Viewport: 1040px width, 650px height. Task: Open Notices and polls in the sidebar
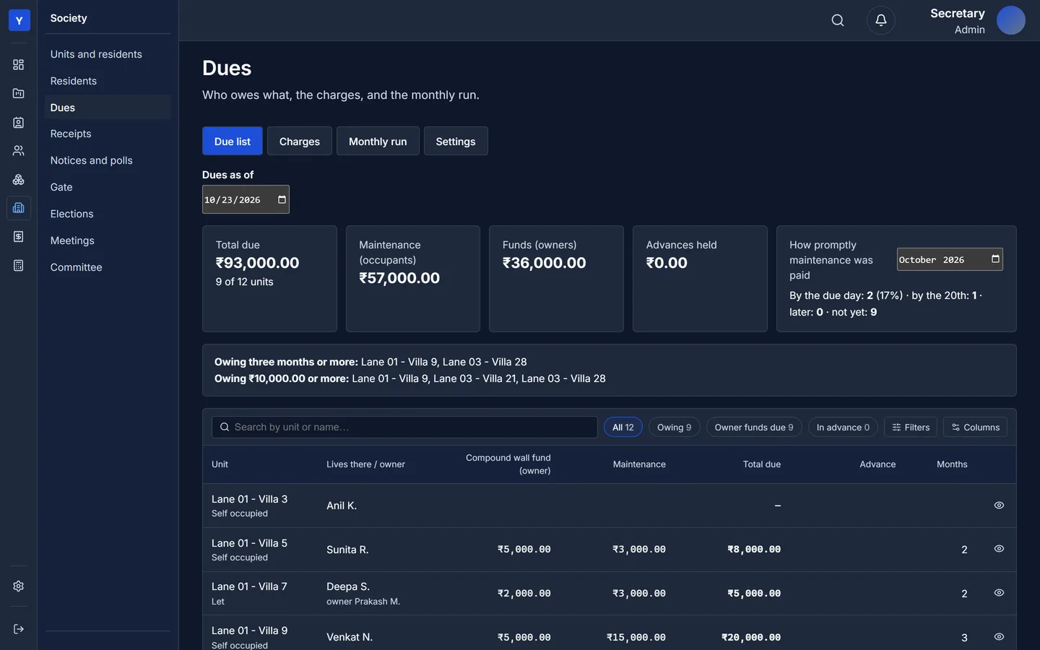(x=108, y=160)
